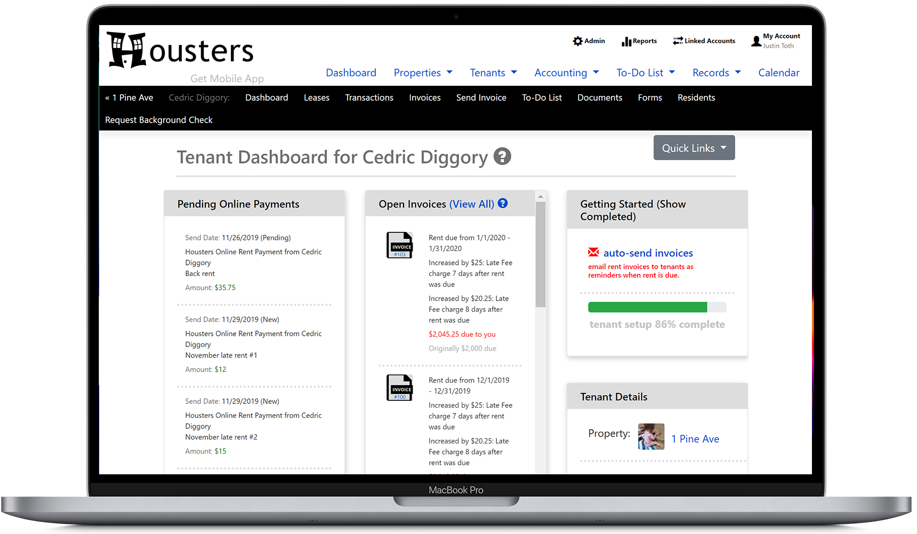Open invoice #103 document icon
Screen dimensions: 917x534
tap(399, 245)
